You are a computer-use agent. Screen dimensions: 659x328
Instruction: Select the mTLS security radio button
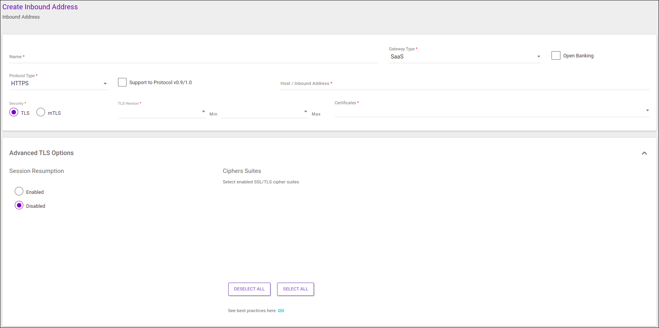pyautogui.click(x=41, y=112)
